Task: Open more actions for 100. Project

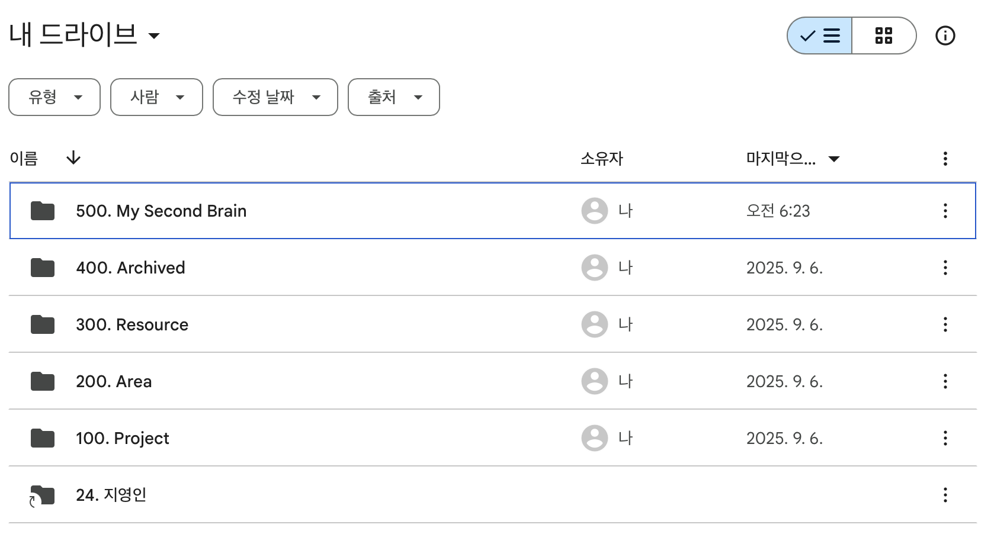Action: click(x=945, y=438)
